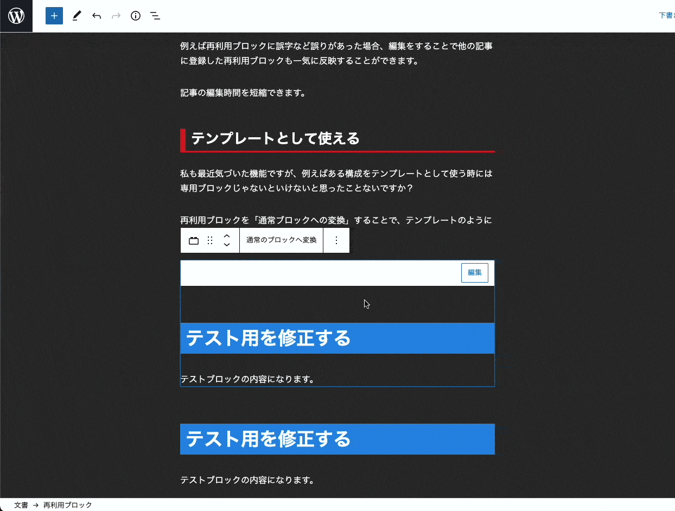Click the paragraph 記事の編集時間を短縮できます。
675x511 pixels.
pos(243,93)
